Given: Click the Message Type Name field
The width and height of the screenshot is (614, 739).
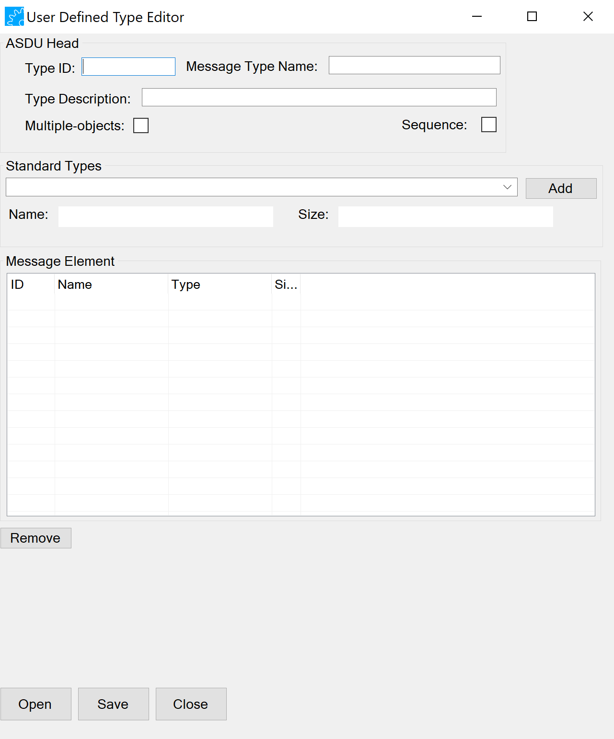Looking at the screenshot, I should pyautogui.click(x=415, y=65).
